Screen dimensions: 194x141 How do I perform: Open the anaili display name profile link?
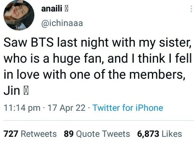pyautogui.click(x=52, y=9)
